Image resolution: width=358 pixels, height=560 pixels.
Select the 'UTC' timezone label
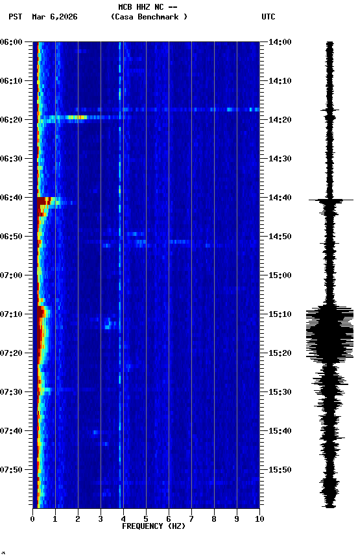[x=268, y=17]
